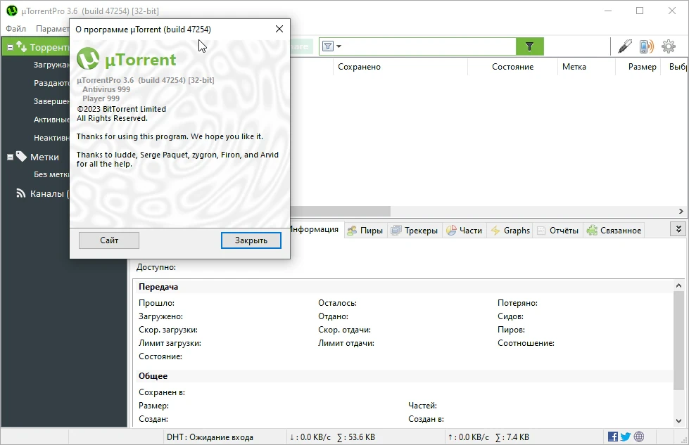Maximize the µTorrent main window

[x=640, y=11]
